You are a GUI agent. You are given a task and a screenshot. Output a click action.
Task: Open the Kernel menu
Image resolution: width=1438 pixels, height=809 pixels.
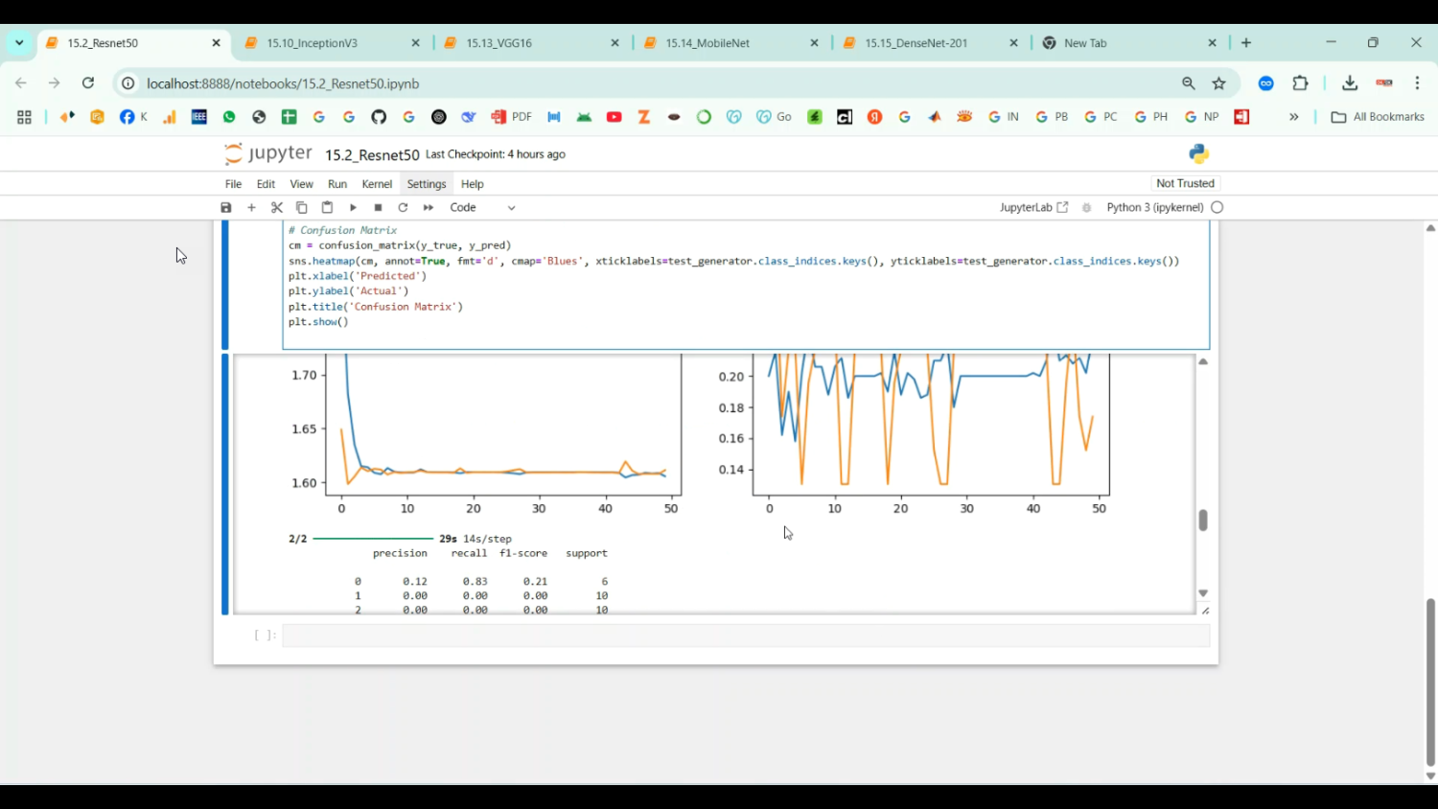(x=377, y=184)
